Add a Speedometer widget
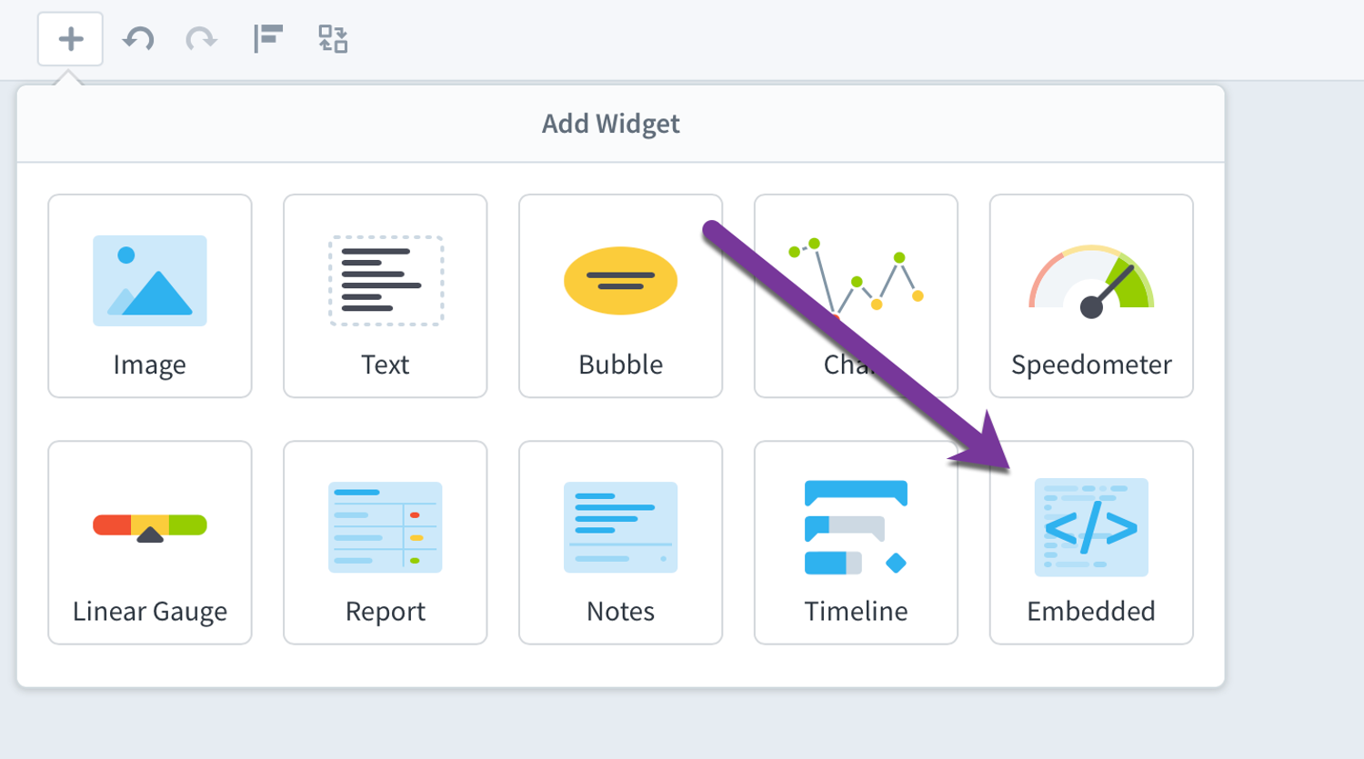This screenshot has width=1364, height=759. pyautogui.click(x=1091, y=295)
